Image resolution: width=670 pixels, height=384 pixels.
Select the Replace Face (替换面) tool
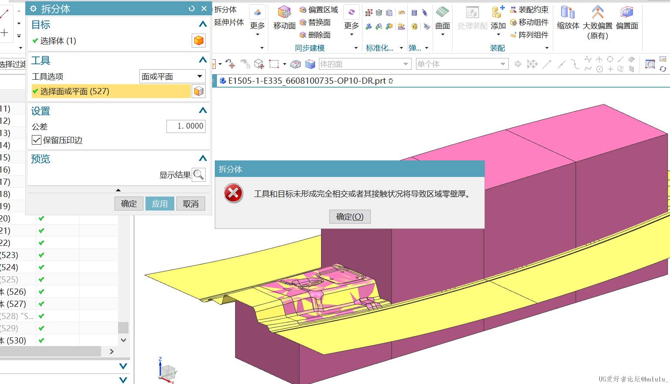coord(315,22)
